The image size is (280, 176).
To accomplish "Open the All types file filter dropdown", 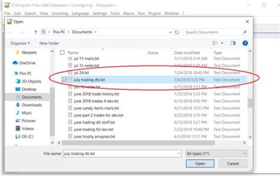I will 217,153.
